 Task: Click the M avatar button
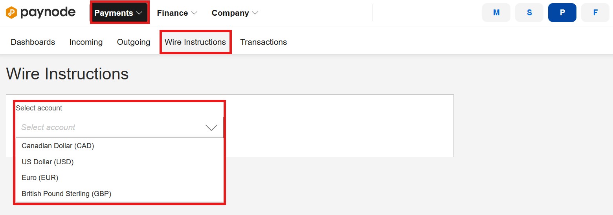[496, 13]
